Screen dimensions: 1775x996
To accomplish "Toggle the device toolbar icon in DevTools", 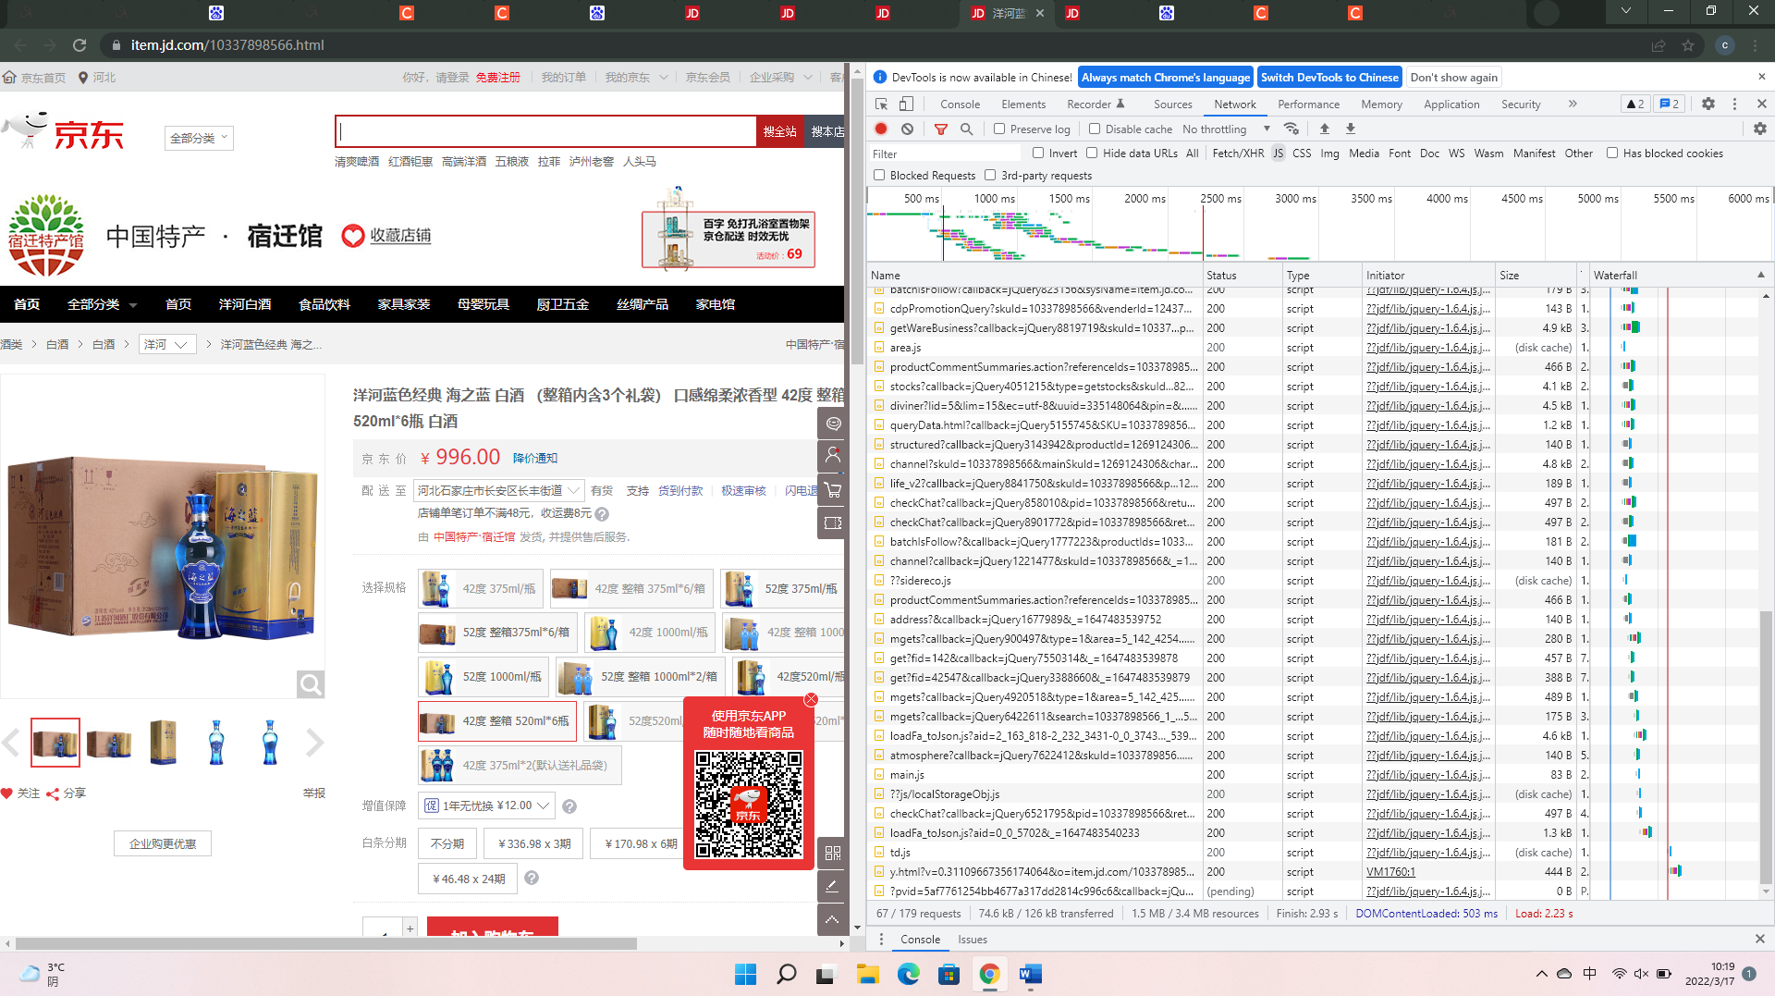I will pos(906,105).
